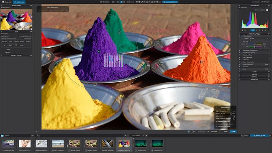Click the Compare button in top toolbar
272x153 pixels.
click(105, 2)
